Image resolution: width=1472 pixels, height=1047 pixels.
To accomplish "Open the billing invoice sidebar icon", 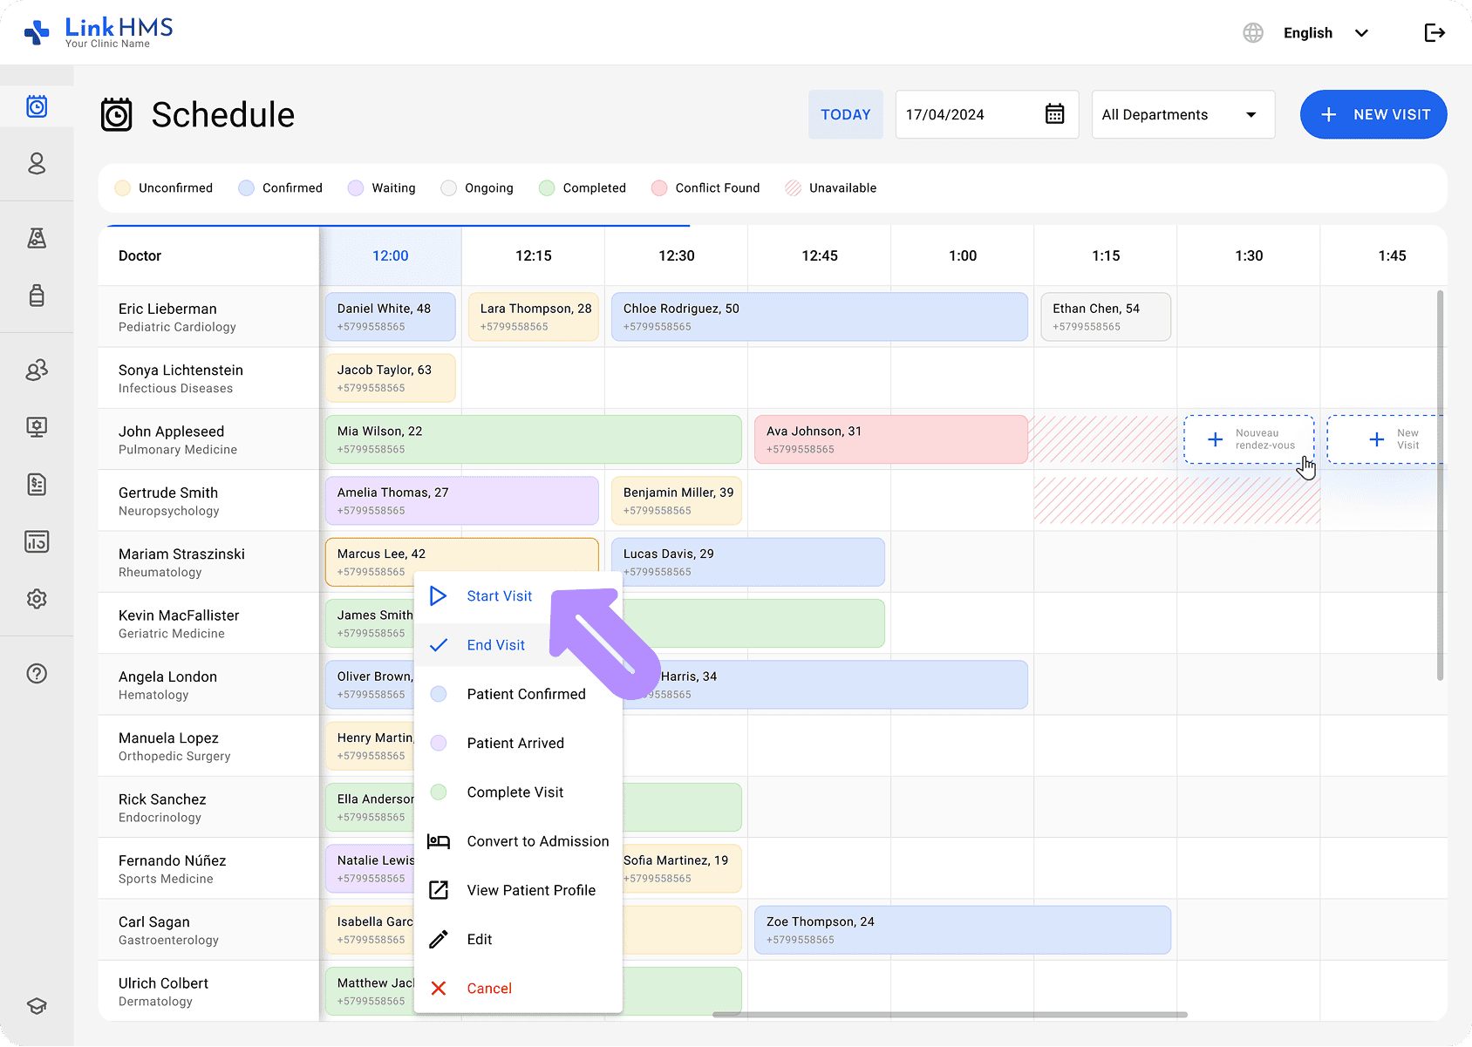I will tap(37, 485).
